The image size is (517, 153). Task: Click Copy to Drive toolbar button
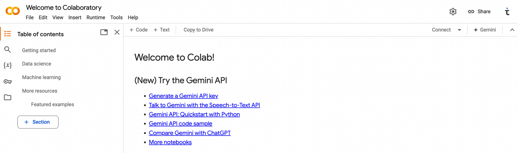pyautogui.click(x=198, y=30)
